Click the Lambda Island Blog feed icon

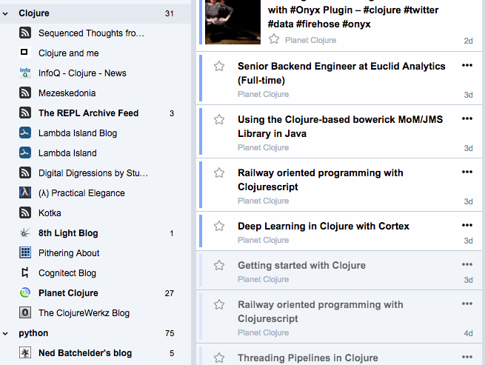click(x=24, y=133)
